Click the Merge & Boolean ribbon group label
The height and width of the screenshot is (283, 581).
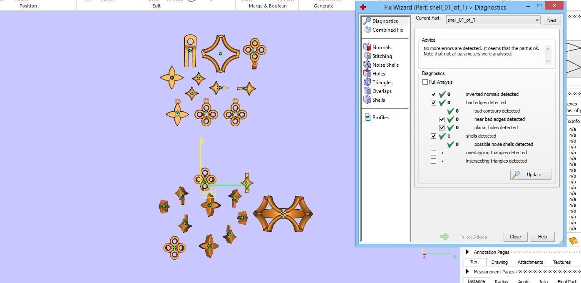point(268,6)
